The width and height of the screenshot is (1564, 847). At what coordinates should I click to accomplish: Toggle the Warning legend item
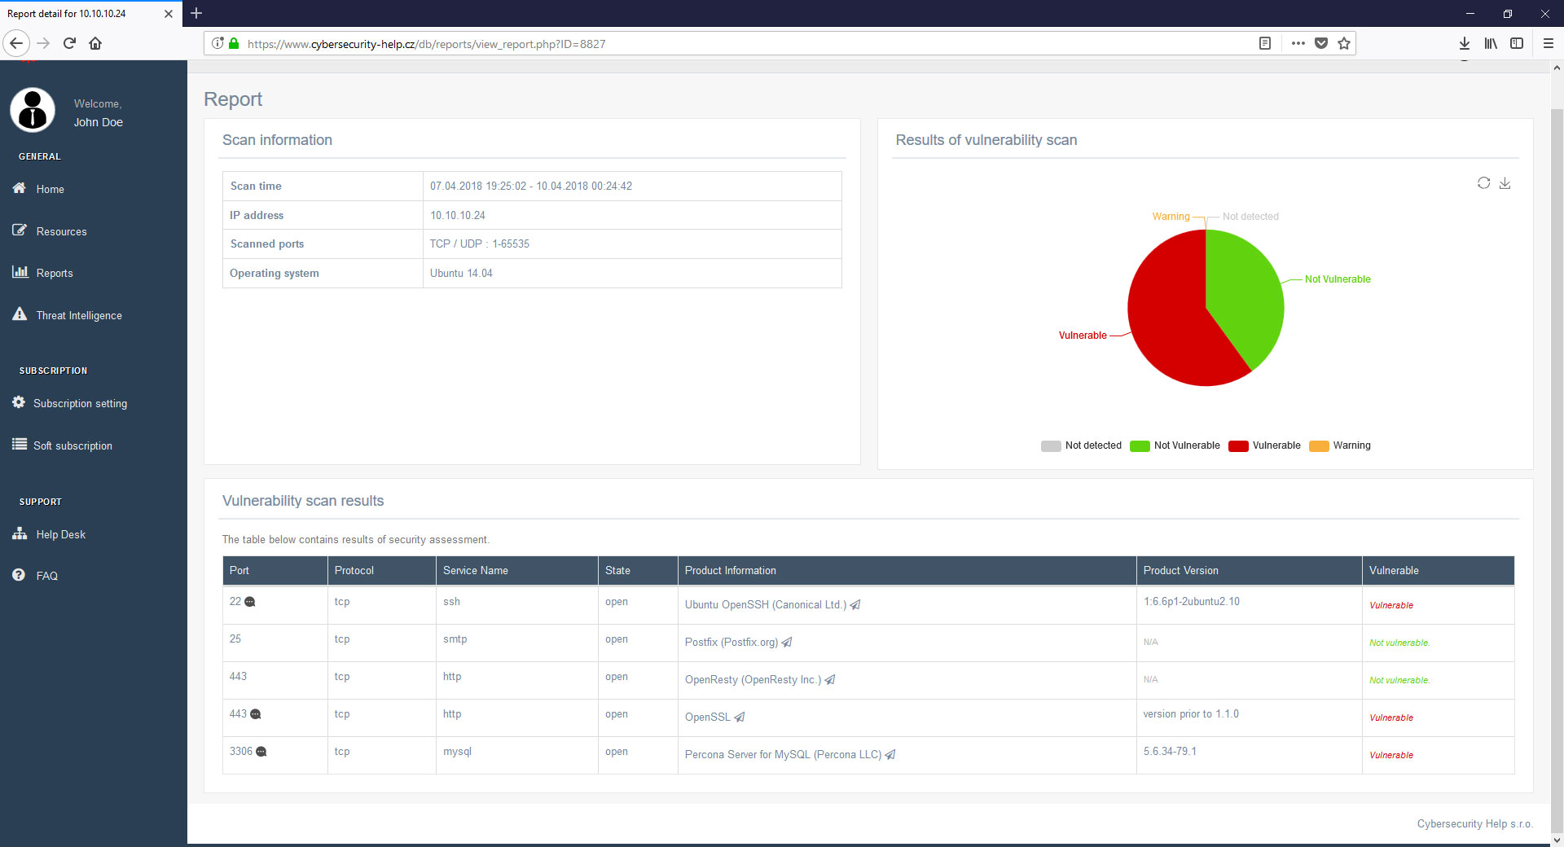[x=1320, y=445]
